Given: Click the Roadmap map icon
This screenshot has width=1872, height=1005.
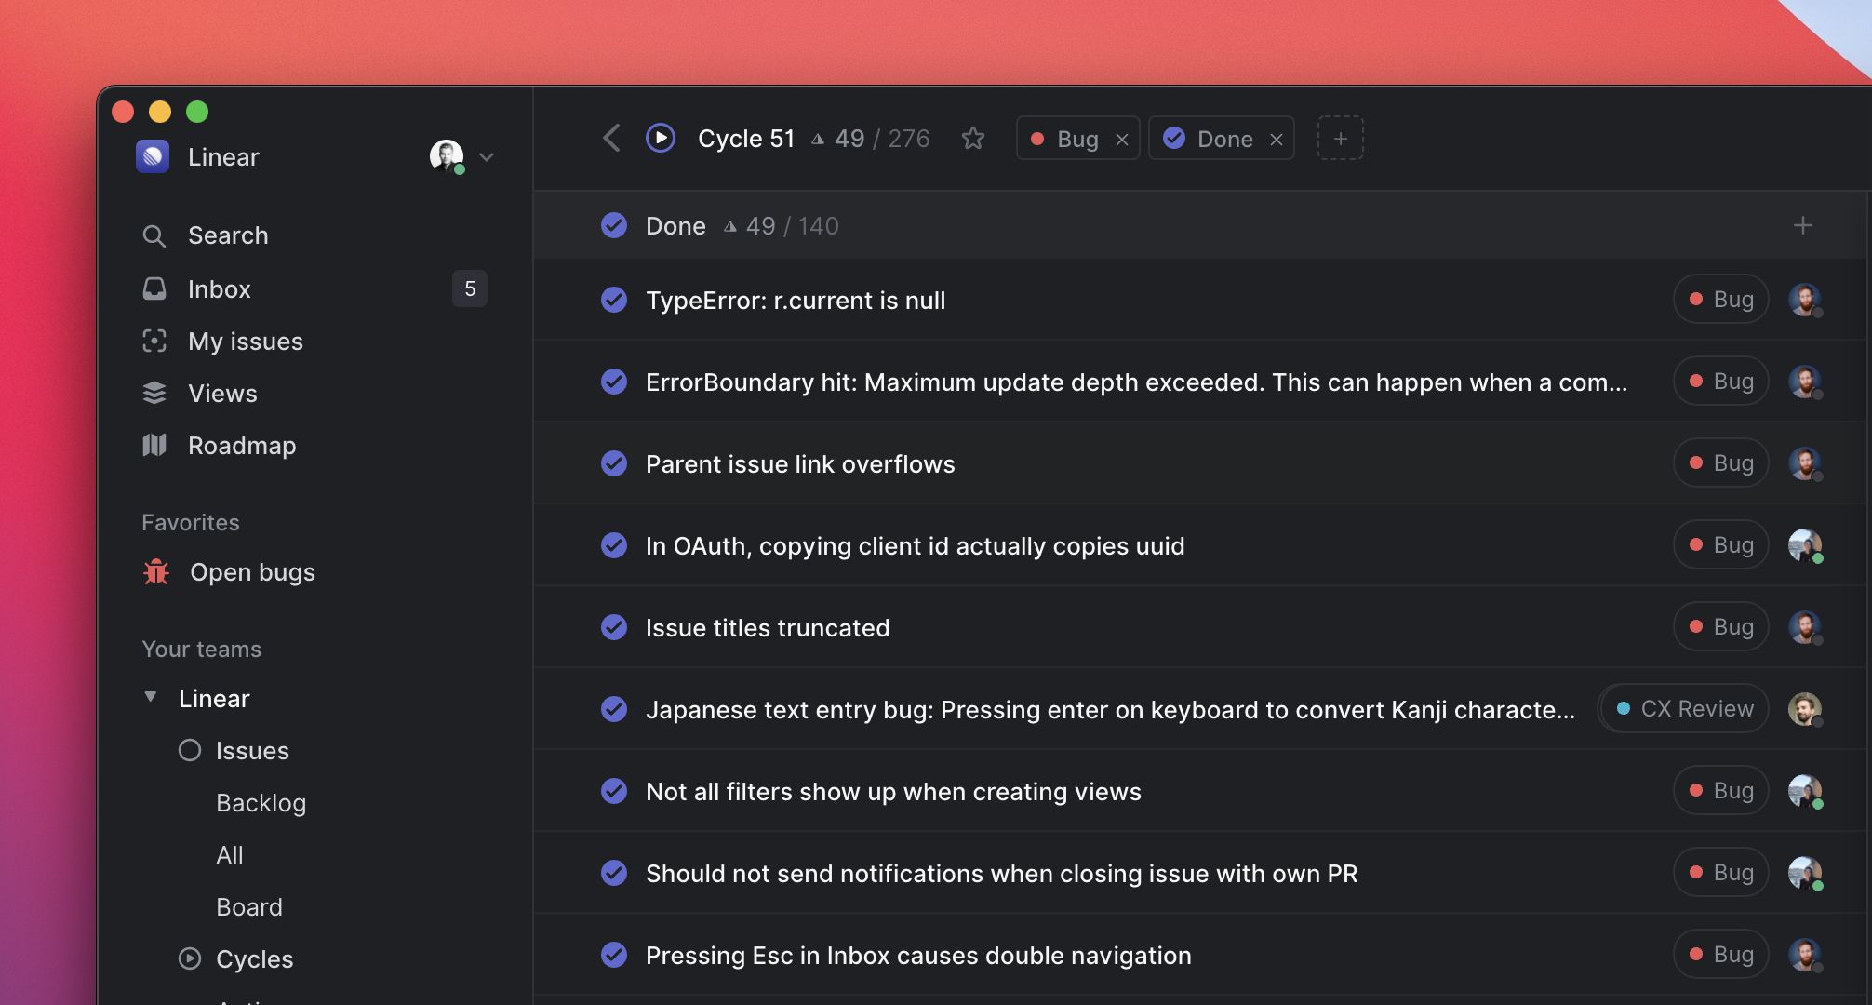Looking at the screenshot, I should (x=154, y=446).
